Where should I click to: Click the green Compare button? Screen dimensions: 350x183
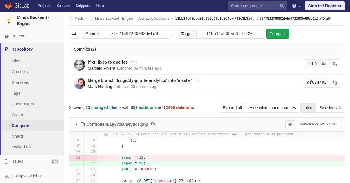278,34
